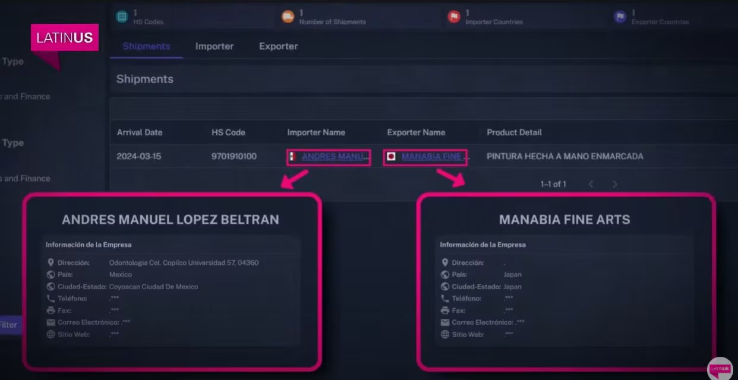
Task: Click the Number of Shipments summary label
Action: [x=333, y=22]
